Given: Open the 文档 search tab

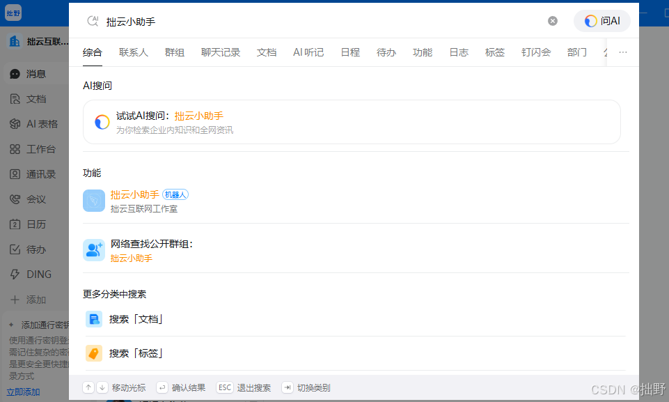Looking at the screenshot, I should pyautogui.click(x=267, y=52).
